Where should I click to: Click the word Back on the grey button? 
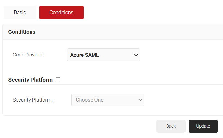click(171, 126)
